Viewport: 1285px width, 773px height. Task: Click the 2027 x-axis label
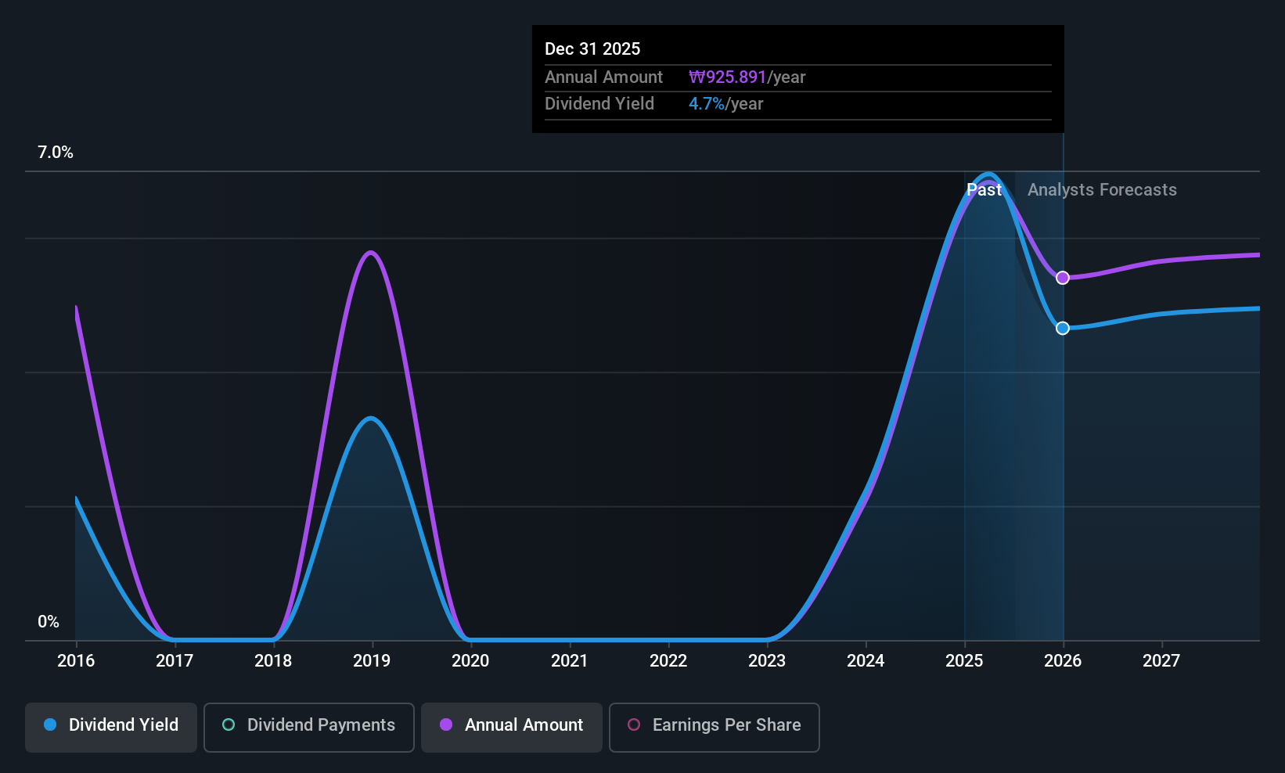point(1161,660)
